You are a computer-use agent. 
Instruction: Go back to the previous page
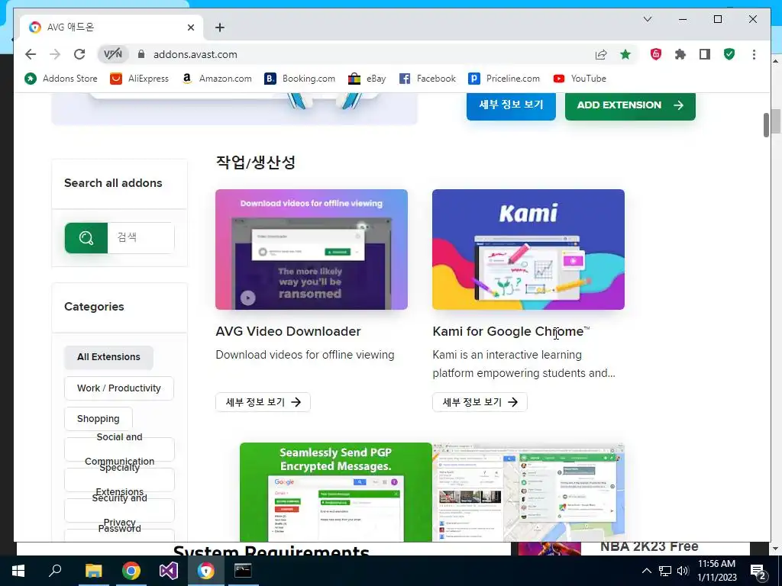[x=31, y=54]
